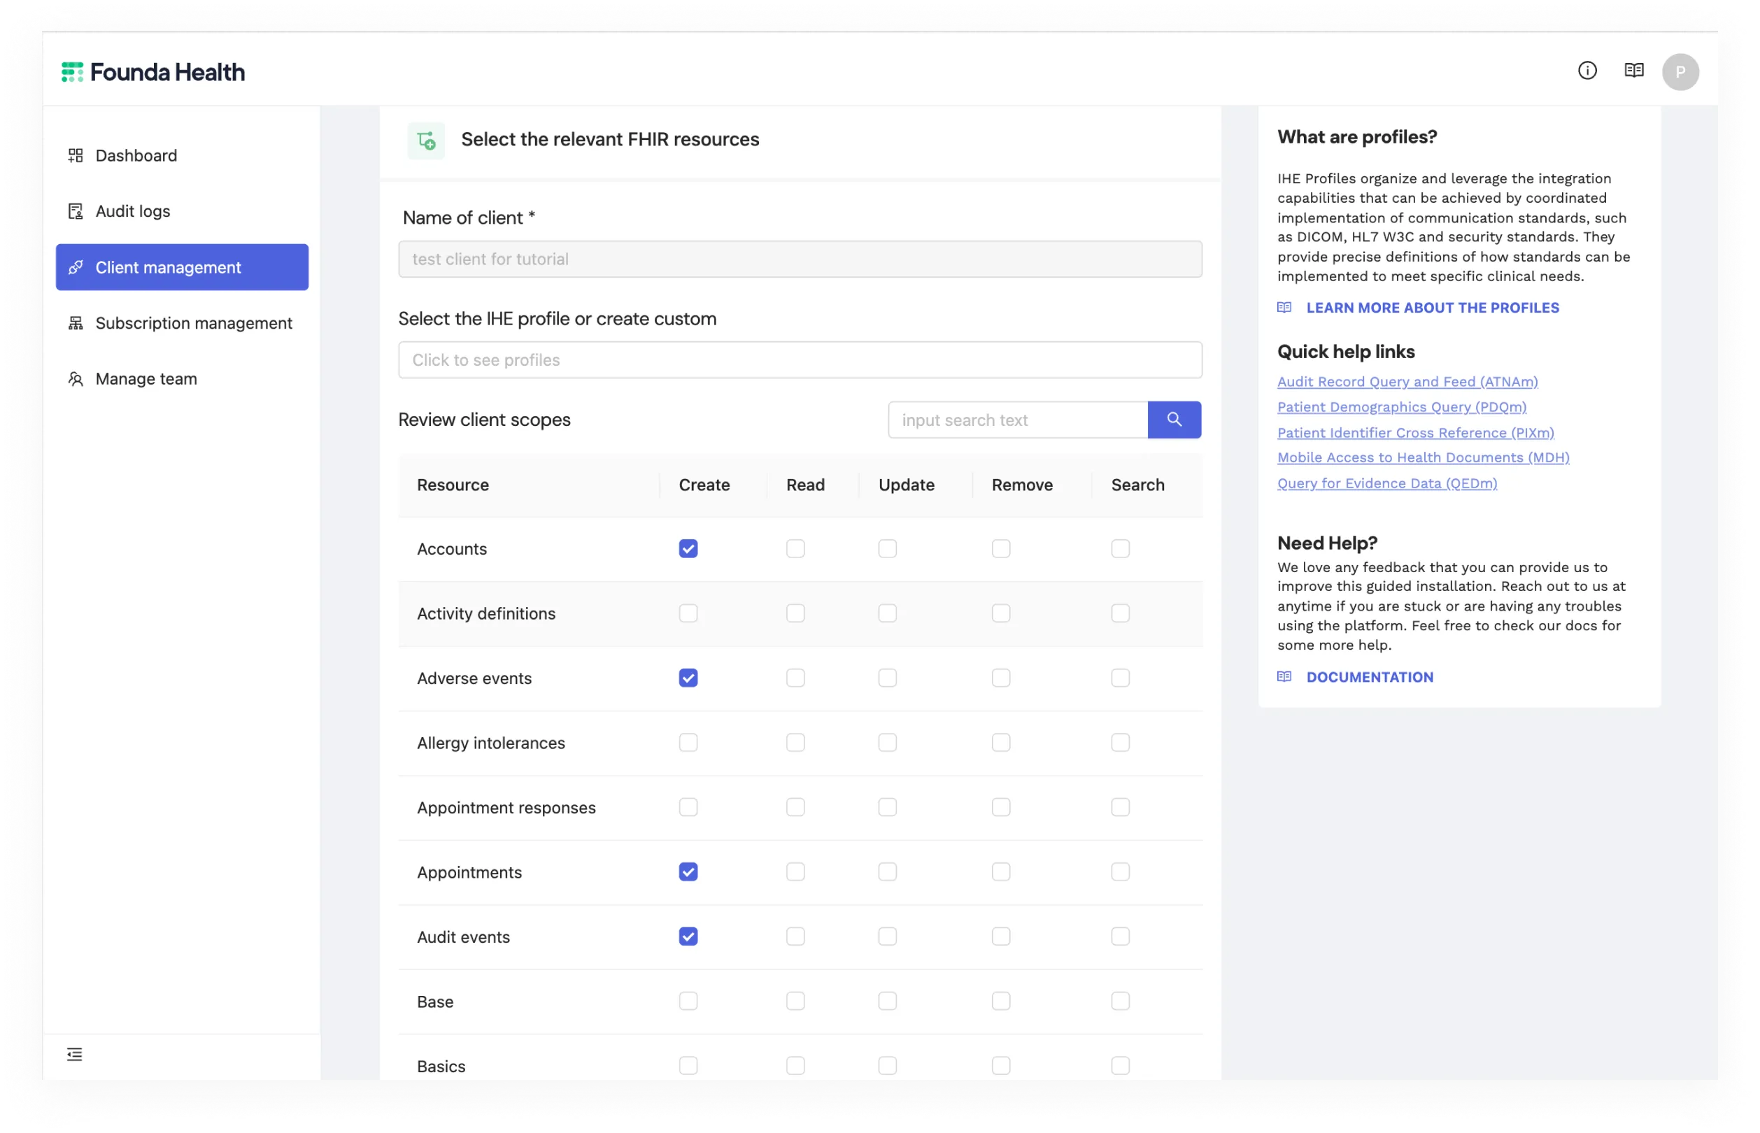Image resolution: width=1760 pixels, height=1133 pixels.
Task: Click the Client management plug icon
Action: click(x=76, y=267)
